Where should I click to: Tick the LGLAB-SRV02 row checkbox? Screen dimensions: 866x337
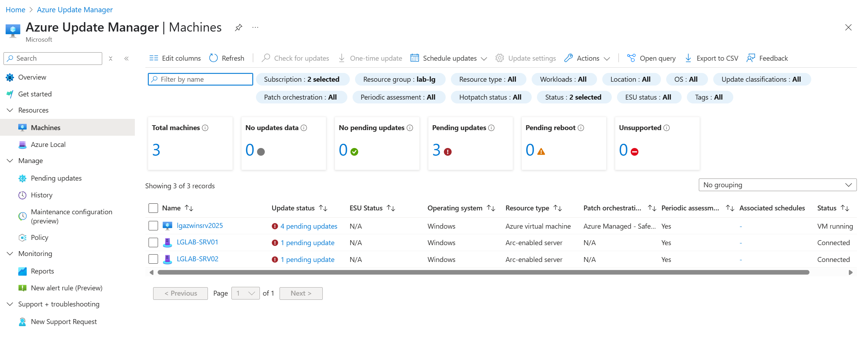[x=153, y=259]
